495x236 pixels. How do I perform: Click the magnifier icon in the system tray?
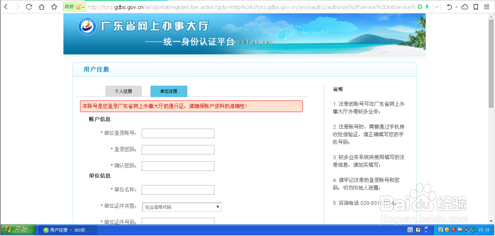click(441, 230)
